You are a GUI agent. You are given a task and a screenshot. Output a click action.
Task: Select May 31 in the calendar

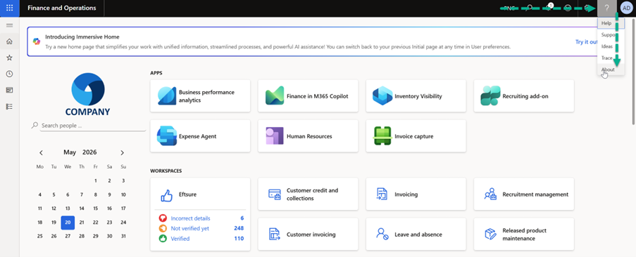tap(123, 236)
